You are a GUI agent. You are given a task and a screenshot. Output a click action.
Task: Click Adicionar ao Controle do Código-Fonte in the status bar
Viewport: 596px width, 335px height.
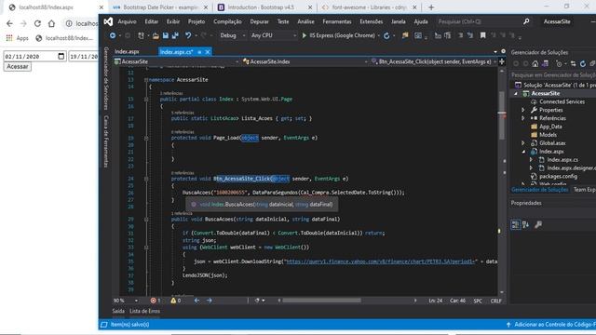tap(551, 325)
